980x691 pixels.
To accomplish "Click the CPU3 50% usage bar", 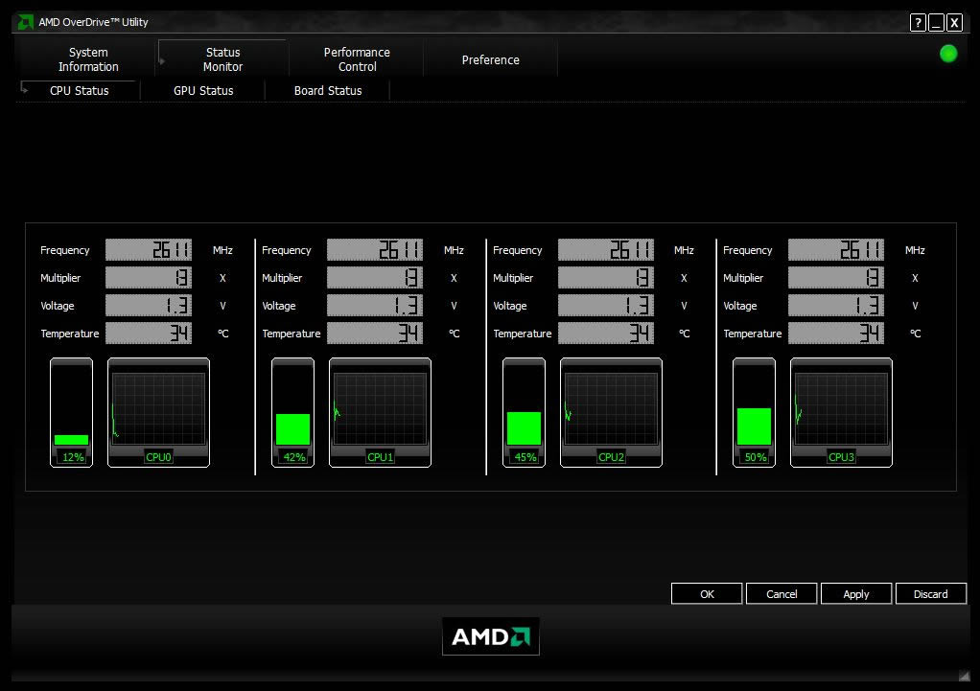I will click(754, 412).
